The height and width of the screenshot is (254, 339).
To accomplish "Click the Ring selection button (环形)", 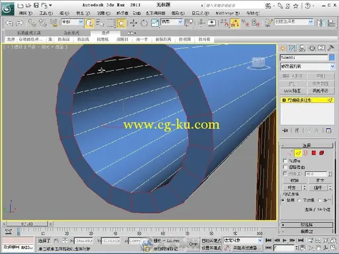I will (292, 188).
